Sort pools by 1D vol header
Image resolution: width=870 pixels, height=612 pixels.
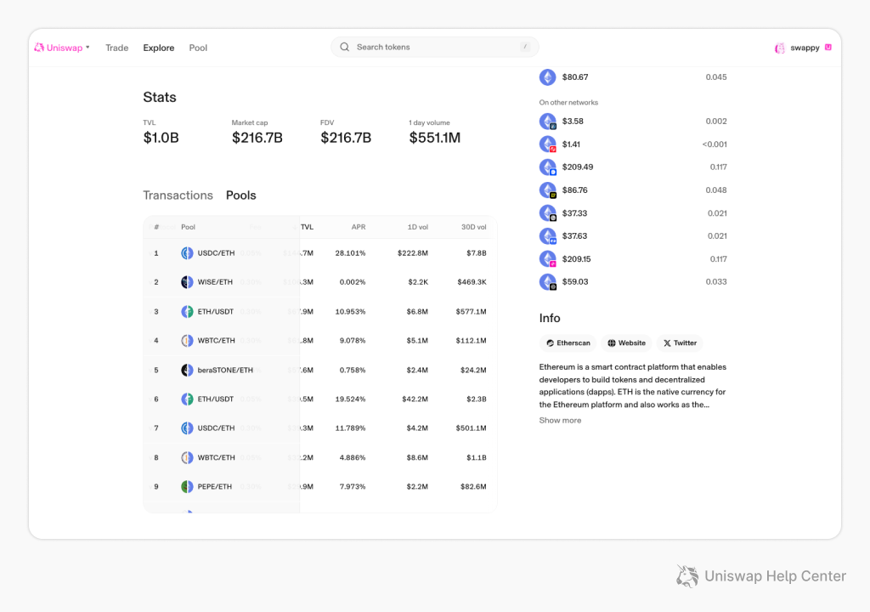(418, 227)
